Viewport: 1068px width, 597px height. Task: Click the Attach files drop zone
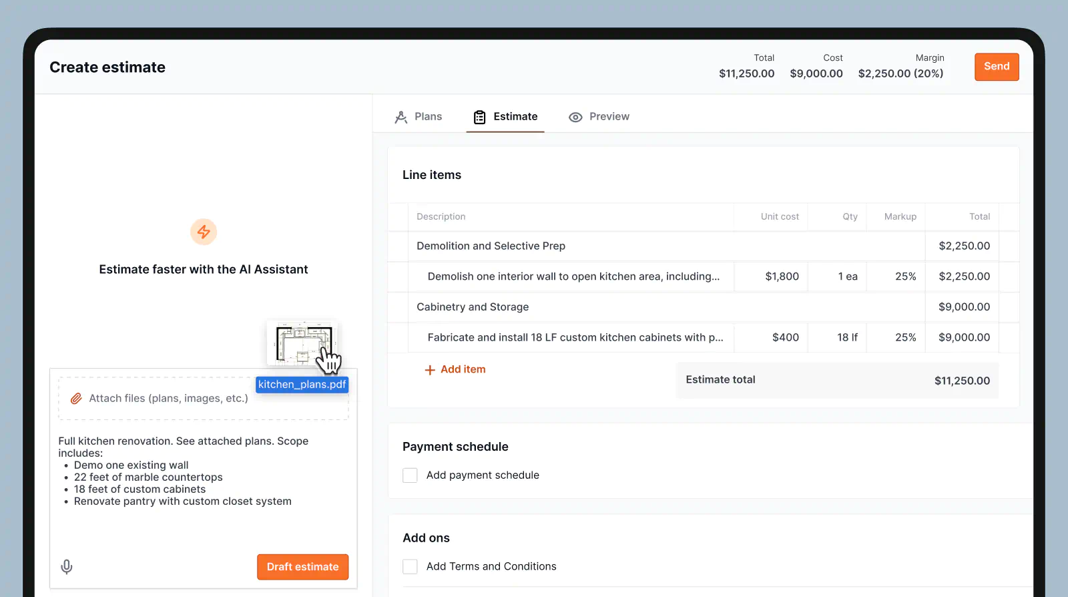click(x=203, y=399)
